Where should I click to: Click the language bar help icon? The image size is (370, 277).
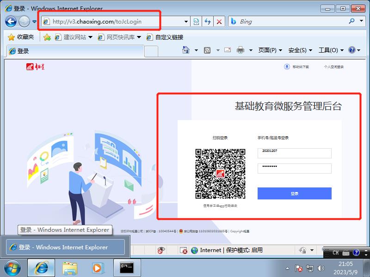pyautogui.click(x=356, y=253)
